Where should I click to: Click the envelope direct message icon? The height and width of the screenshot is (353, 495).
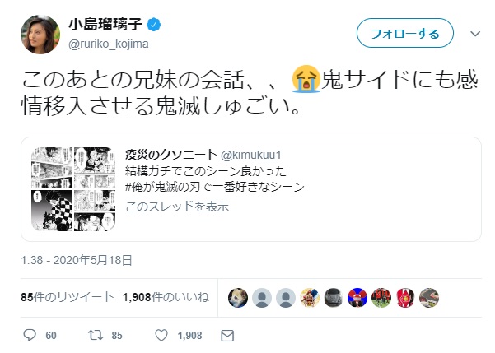227,336
